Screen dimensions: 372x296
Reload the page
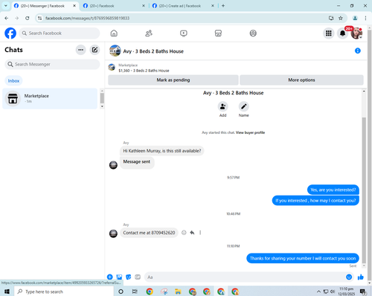[28, 18]
